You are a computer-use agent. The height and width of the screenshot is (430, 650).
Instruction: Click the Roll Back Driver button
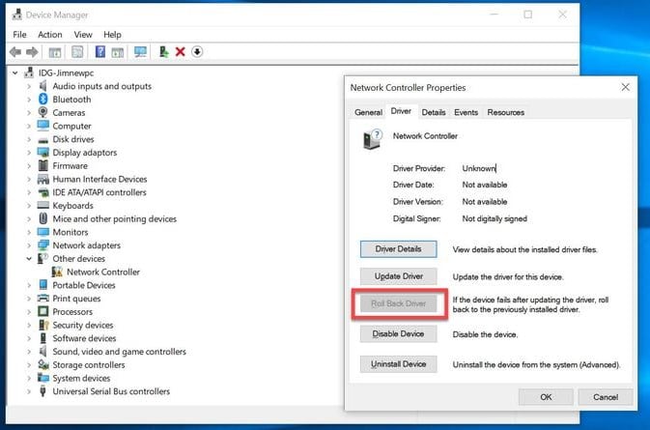[x=398, y=303]
